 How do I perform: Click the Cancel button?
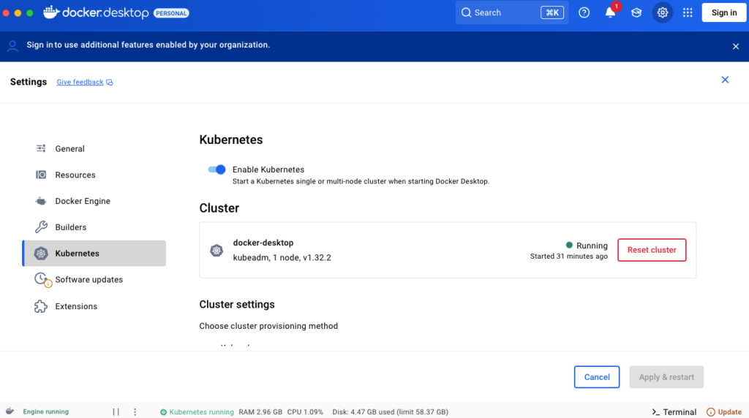coord(597,377)
